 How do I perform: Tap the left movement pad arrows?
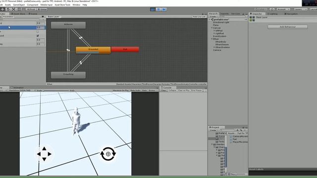click(44, 154)
